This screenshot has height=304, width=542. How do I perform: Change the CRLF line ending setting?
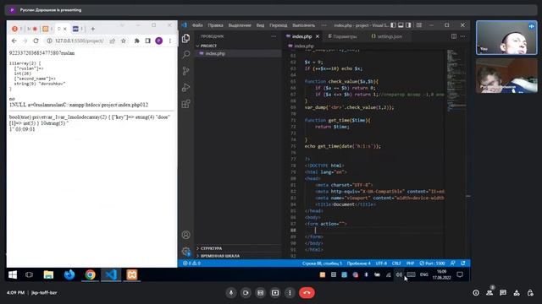pos(396,263)
